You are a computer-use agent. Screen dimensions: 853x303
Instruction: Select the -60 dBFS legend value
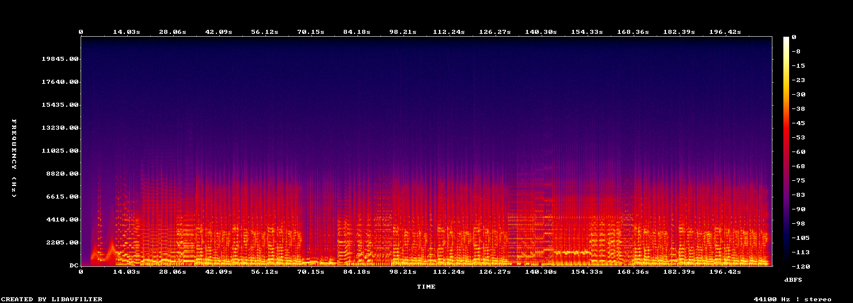[798, 152]
